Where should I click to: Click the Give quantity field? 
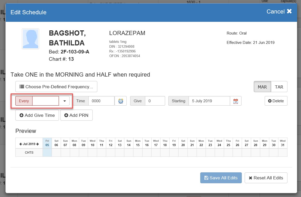click(155, 101)
